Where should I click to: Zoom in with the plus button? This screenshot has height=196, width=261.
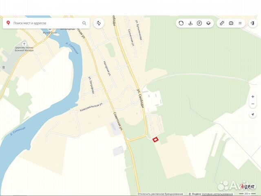tap(253, 97)
